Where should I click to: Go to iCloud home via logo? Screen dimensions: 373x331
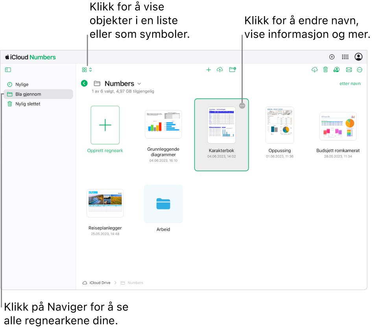point(30,57)
